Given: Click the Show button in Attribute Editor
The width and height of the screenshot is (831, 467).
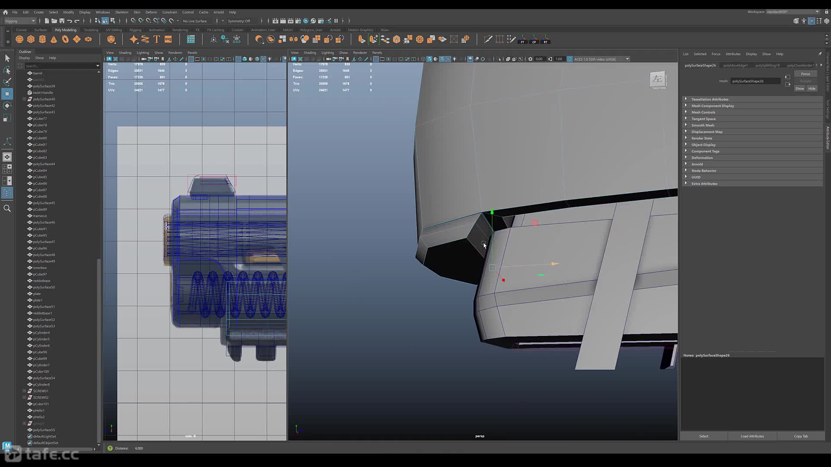Looking at the screenshot, I should pos(799,89).
